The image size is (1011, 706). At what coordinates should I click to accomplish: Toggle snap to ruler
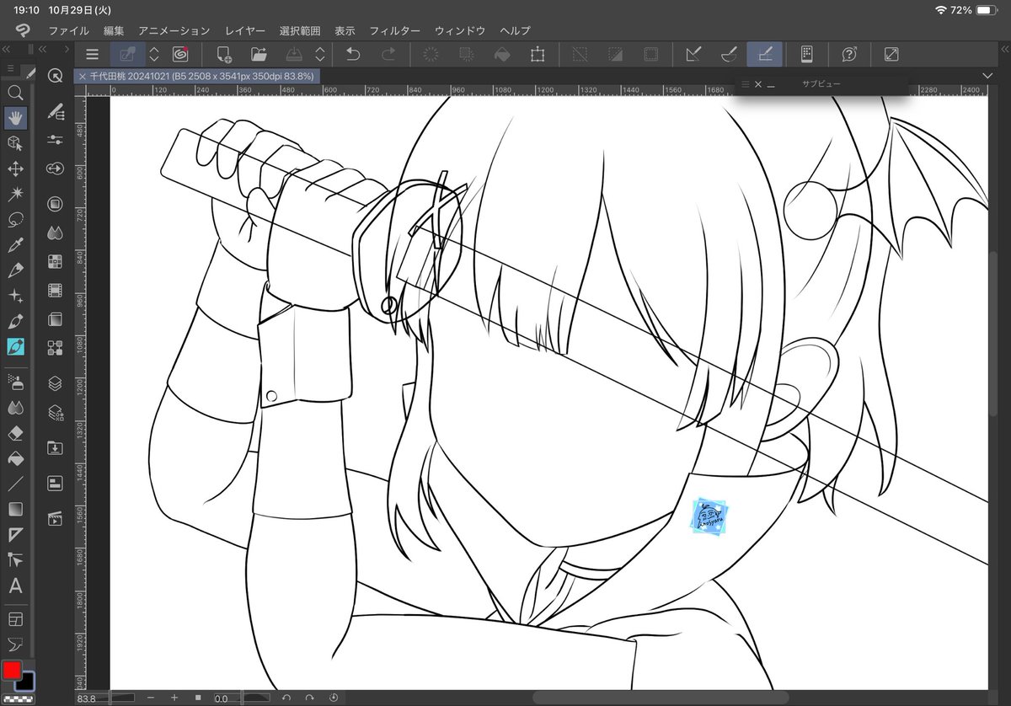[x=694, y=54]
